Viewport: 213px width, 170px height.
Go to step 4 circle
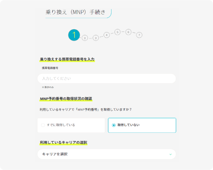(106, 35)
